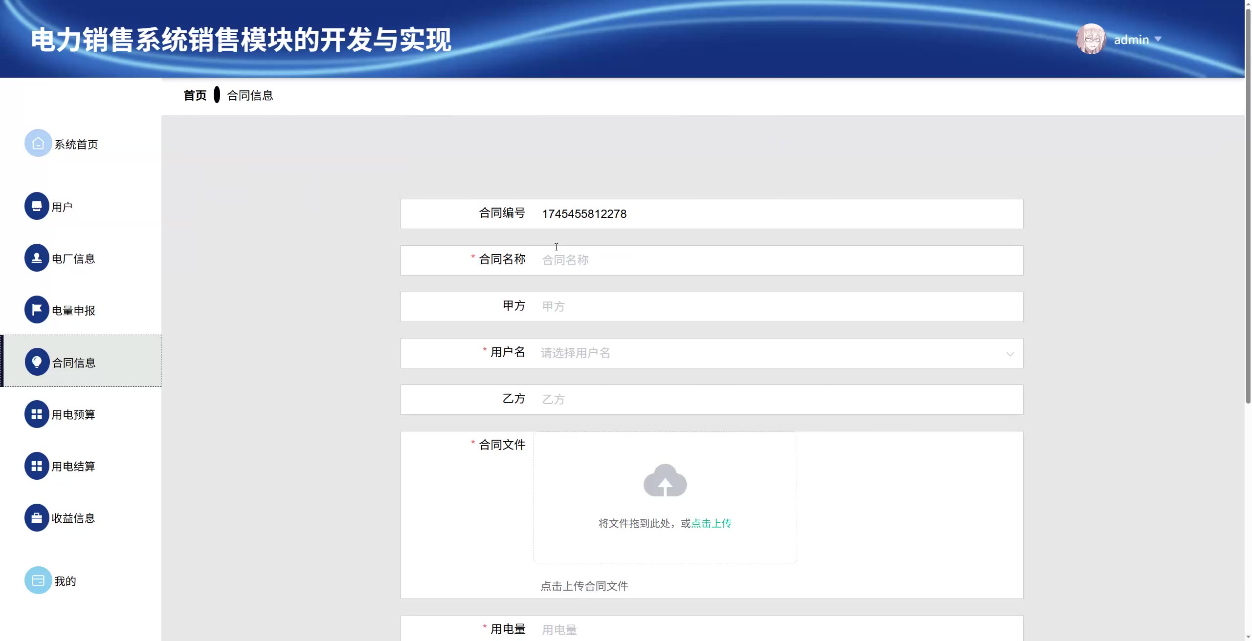Click the 用电结算 grid icon
The width and height of the screenshot is (1252, 641).
tap(37, 466)
